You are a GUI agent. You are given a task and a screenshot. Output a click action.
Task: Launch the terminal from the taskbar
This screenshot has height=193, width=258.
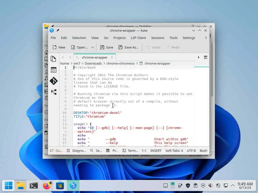click(34, 186)
